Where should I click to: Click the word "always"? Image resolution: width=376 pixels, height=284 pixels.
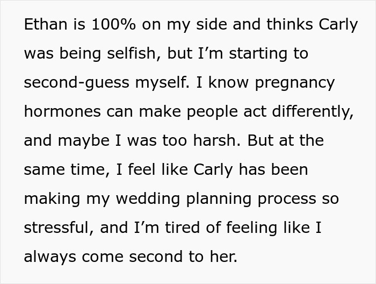[50, 257]
